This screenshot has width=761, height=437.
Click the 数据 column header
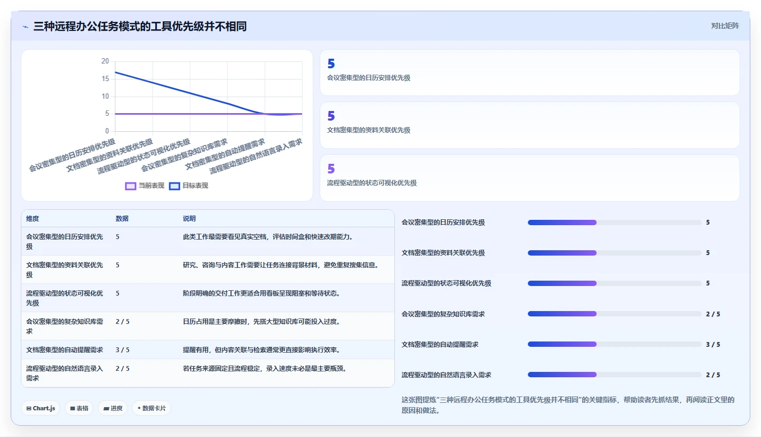[122, 219]
